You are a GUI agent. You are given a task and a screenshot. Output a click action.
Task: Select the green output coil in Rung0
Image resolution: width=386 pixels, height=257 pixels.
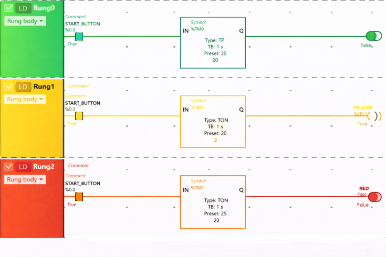[x=374, y=36]
